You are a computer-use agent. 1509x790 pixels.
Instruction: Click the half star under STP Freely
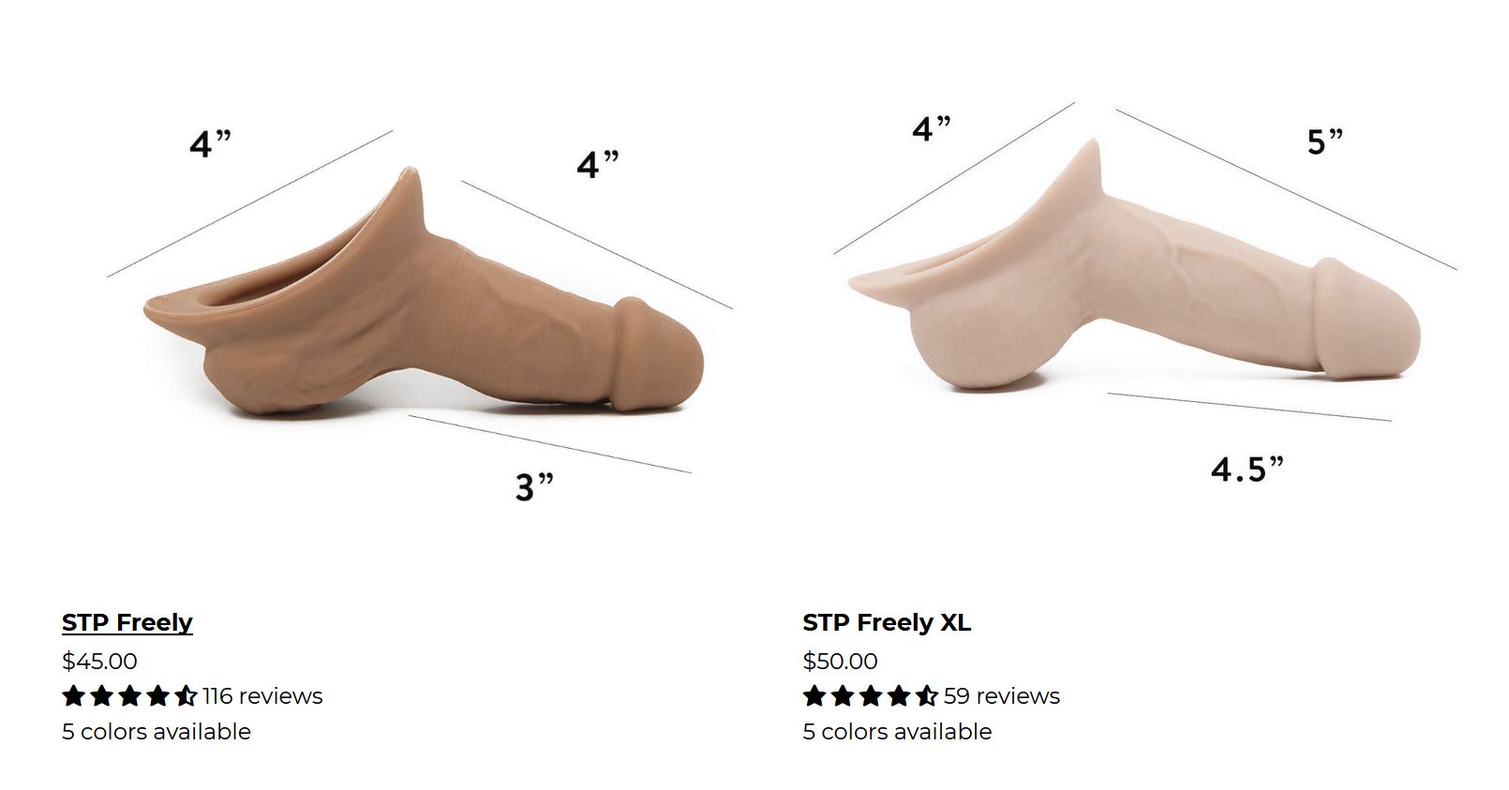coord(186,695)
